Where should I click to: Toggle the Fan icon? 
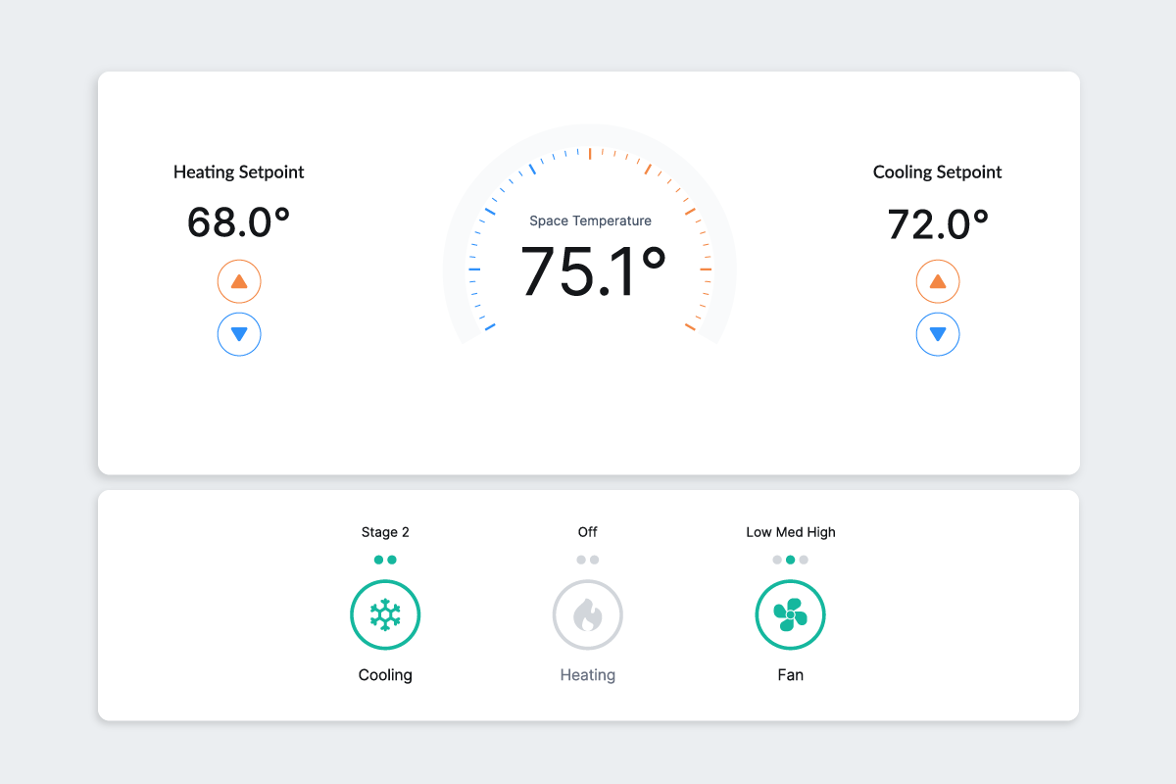(790, 615)
